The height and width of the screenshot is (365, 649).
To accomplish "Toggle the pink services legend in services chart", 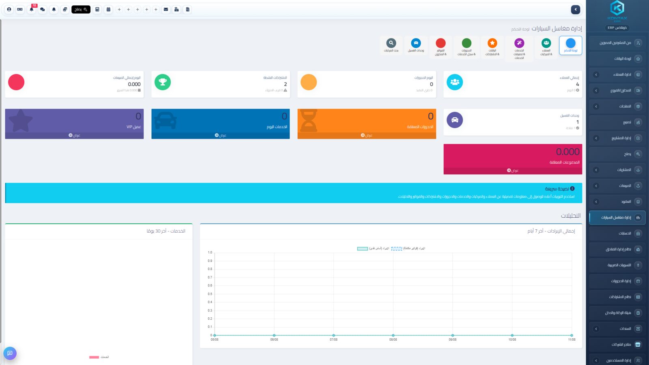I will [99, 357].
